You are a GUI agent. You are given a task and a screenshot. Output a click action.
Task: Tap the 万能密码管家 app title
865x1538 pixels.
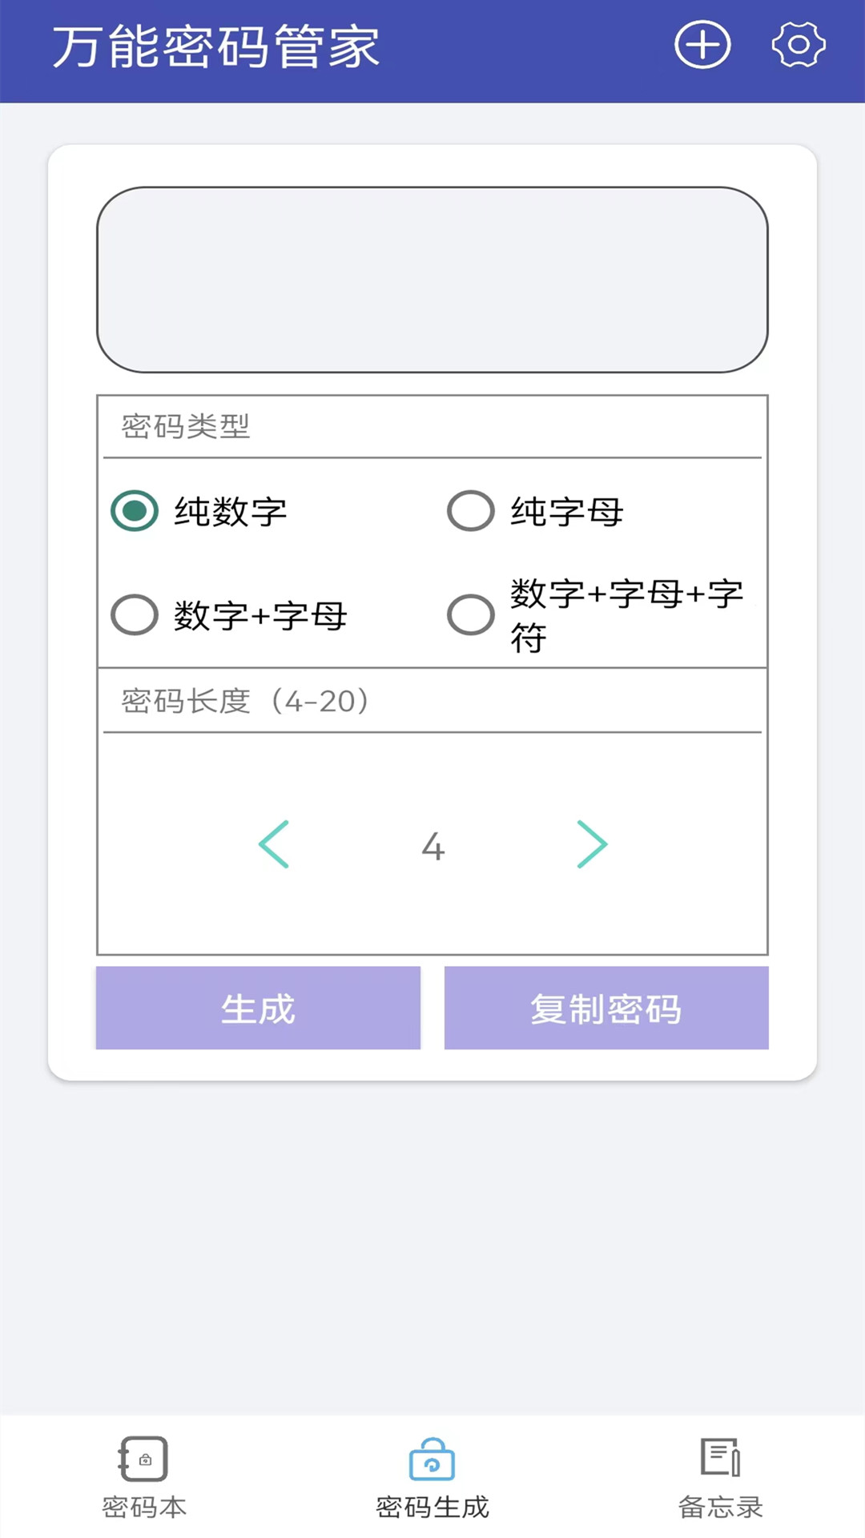(x=216, y=46)
